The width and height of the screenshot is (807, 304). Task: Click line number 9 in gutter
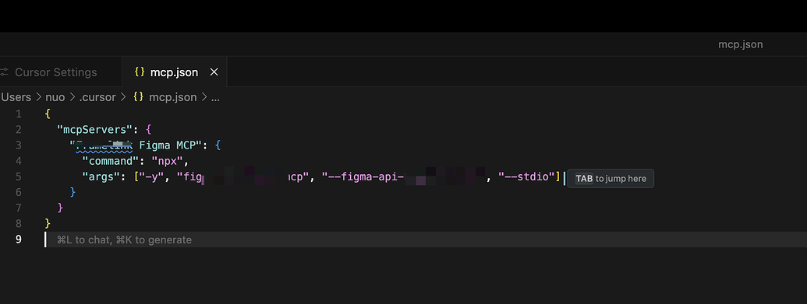click(19, 239)
